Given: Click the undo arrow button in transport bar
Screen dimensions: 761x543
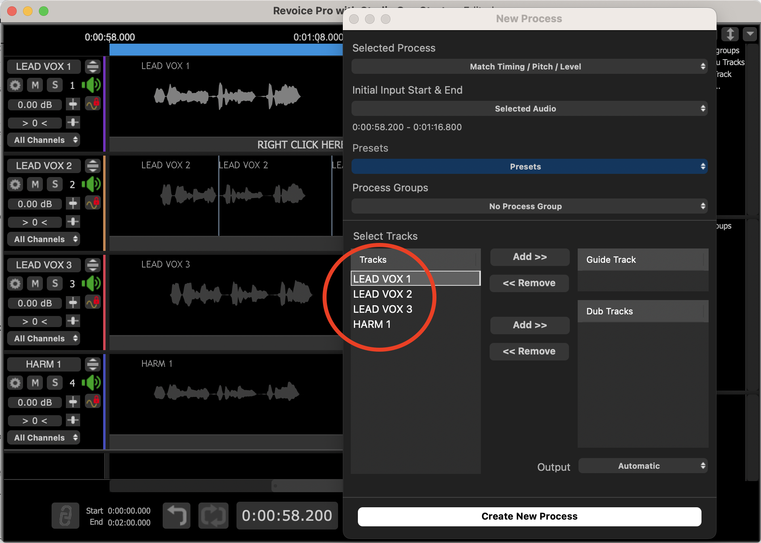Looking at the screenshot, I should pyautogui.click(x=177, y=516).
